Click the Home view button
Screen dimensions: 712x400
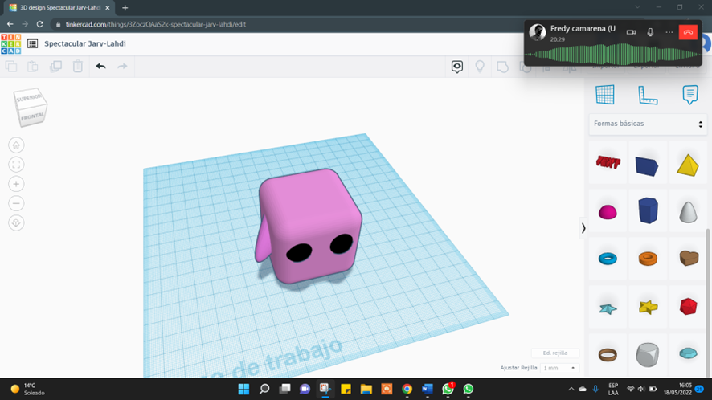point(16,145)
